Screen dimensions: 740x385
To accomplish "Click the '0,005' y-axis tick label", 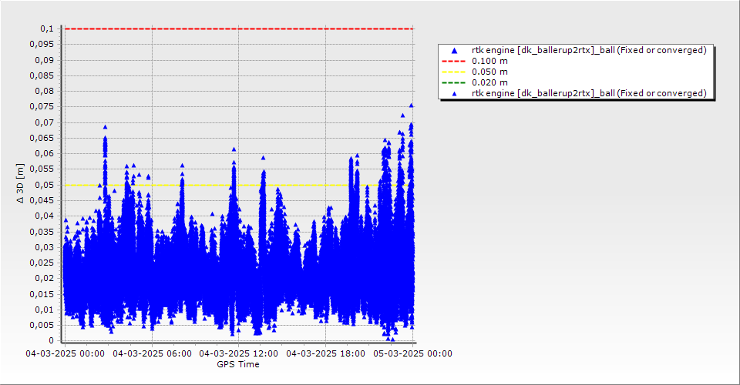I will pyautogui.click(x=42, y=325).
